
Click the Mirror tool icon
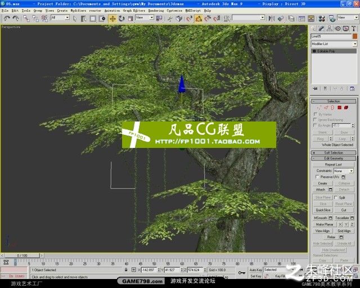(x=272, y=19)
